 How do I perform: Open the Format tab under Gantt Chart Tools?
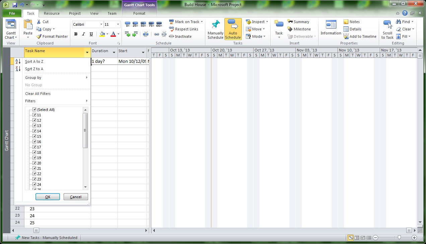(139, 13)
